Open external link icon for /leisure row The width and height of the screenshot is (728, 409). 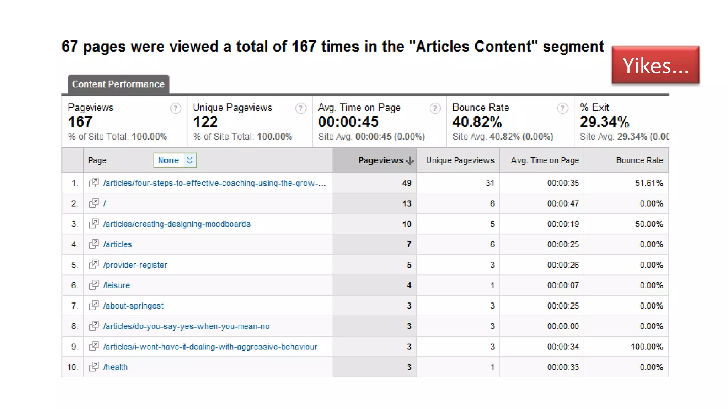[x=94, y=285]
